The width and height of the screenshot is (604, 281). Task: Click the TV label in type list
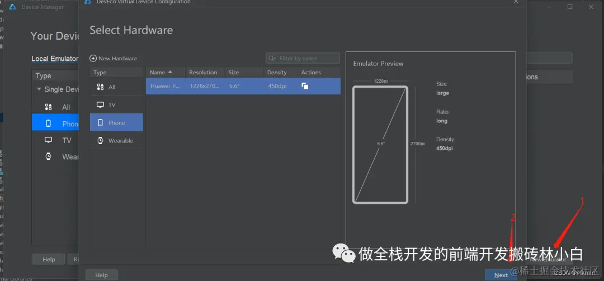(112, 104)
